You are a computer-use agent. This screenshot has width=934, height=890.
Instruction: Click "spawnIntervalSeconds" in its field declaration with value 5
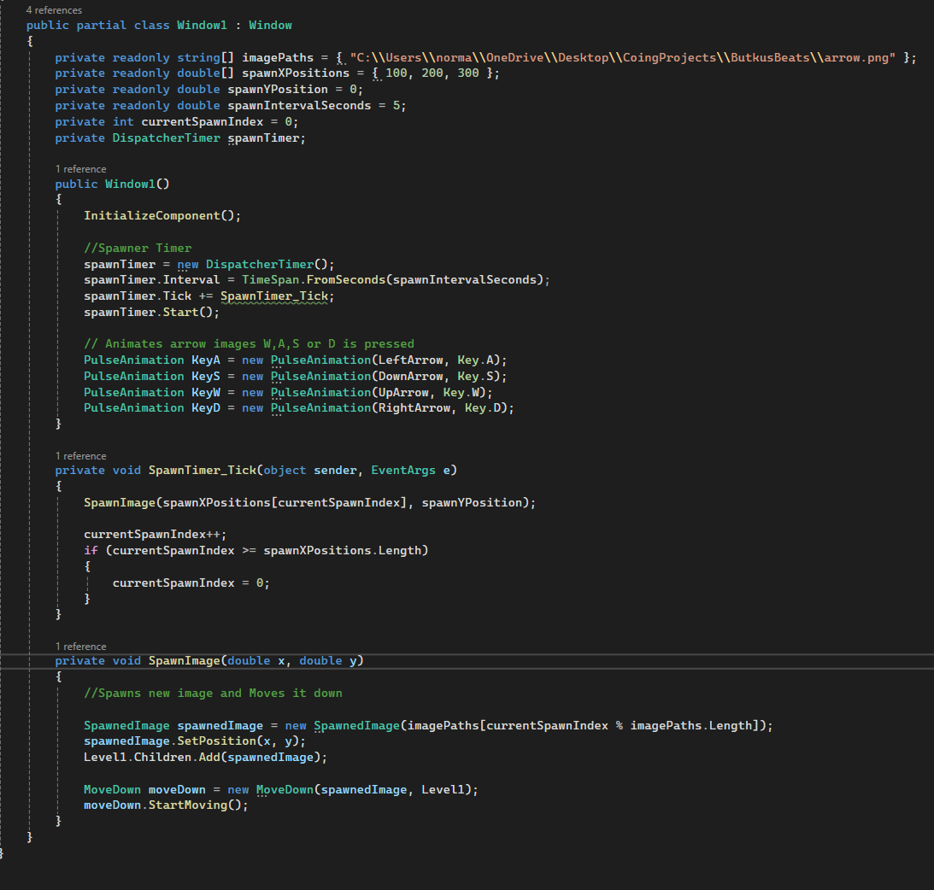pyautogui.click(x=299, y=106)
